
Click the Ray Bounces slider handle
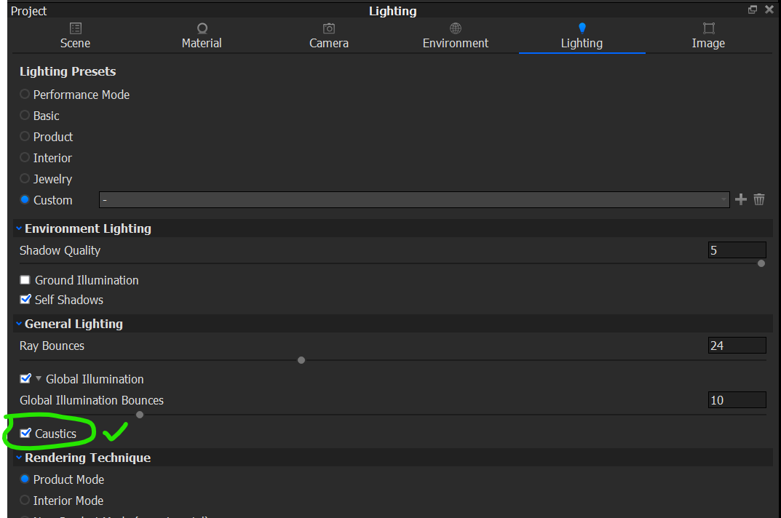coord(301,360)
